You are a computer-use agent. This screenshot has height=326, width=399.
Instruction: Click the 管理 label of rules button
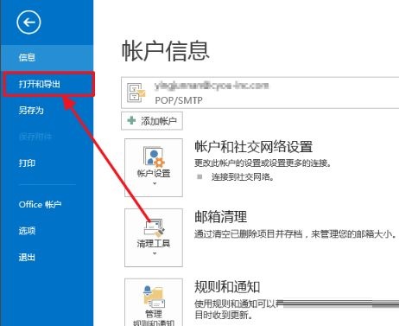pyautogui.click(x=154, y=314)
